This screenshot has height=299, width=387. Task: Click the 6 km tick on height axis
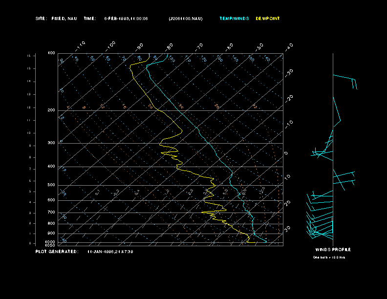point(30,181)
